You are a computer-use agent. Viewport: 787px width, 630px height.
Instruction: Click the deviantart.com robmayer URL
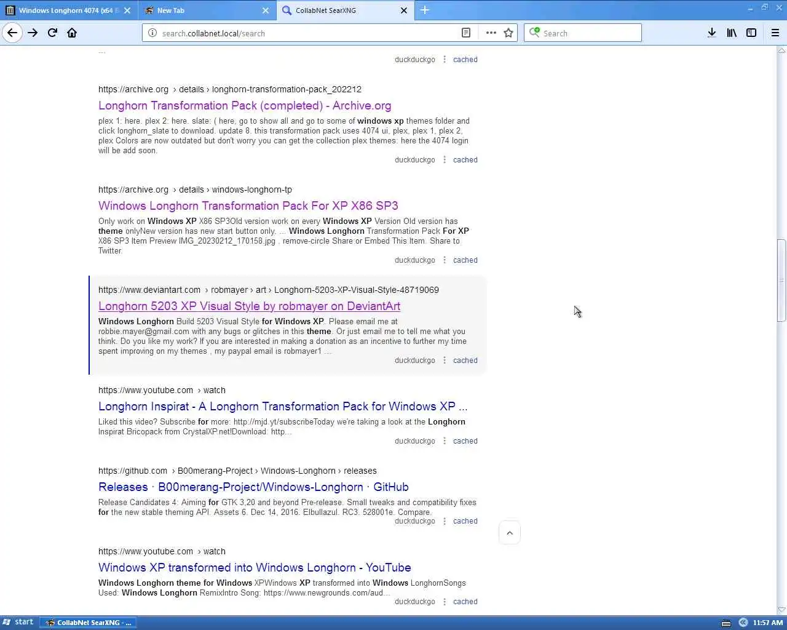pyautogui.click(x=269, y=290)
